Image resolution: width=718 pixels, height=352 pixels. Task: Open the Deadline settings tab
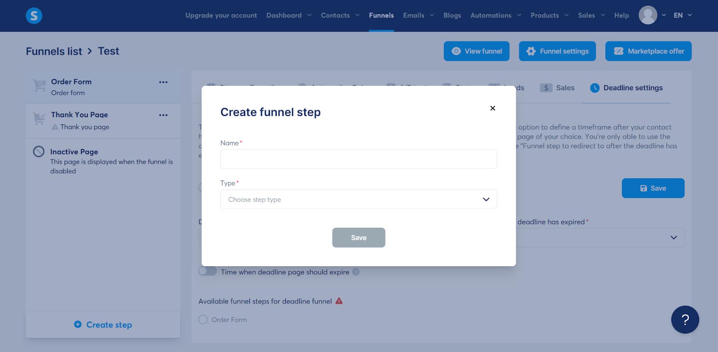[626, 88]
